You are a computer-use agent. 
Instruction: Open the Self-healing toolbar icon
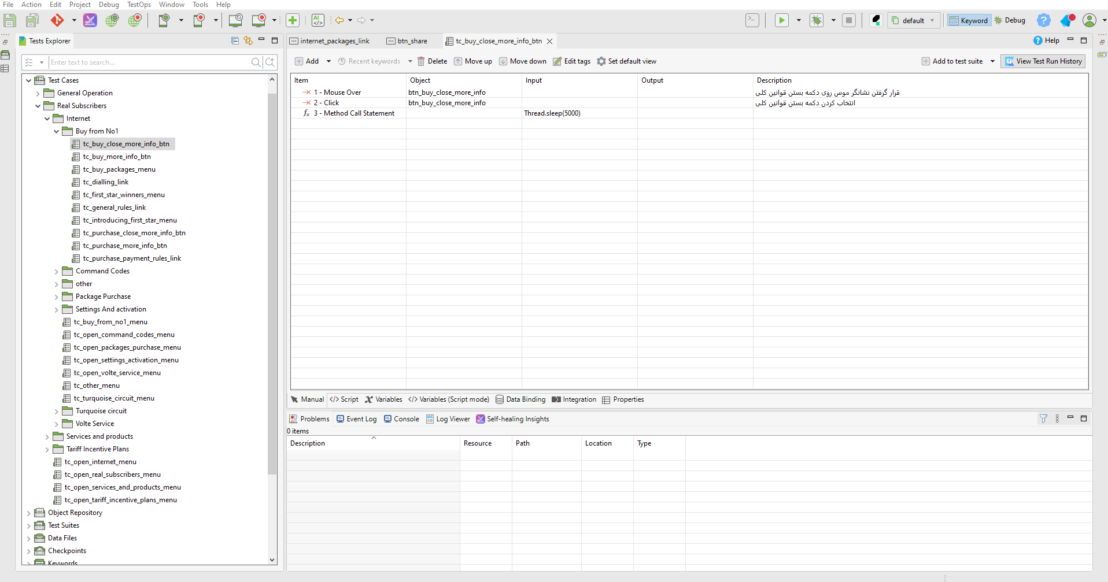coord(90,21)
